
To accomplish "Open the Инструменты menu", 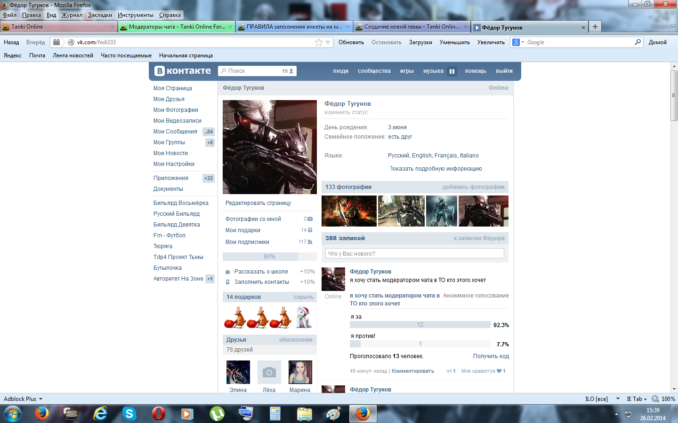I will click(x=136, y=15).
